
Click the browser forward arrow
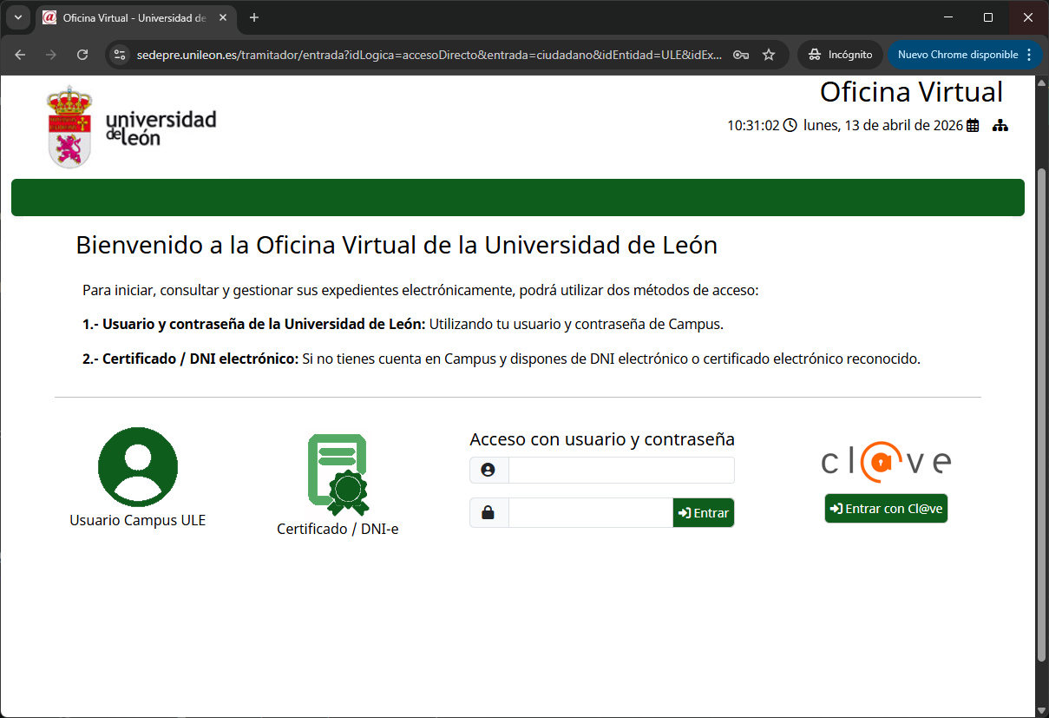click(51, 55)
